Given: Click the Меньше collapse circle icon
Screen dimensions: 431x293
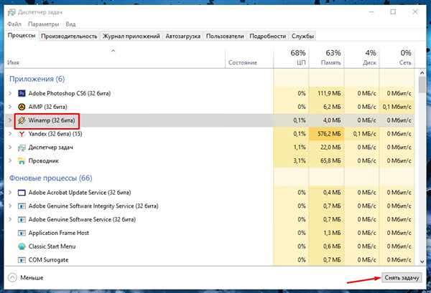Looking at the screenshot, I should 12,278.
